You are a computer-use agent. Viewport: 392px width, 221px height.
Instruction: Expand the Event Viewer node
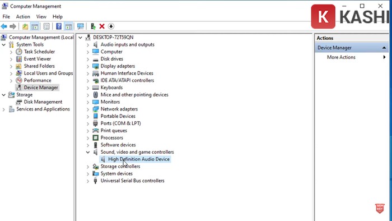click(x=11, y=59)
